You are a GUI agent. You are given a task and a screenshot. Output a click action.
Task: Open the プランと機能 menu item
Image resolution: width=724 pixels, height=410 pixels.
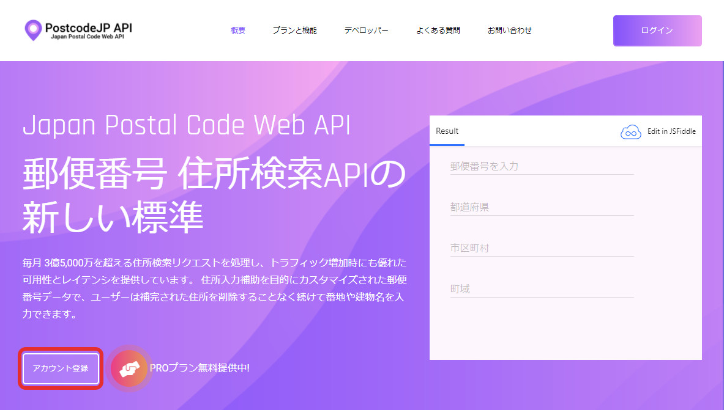(x=294, y=30)
